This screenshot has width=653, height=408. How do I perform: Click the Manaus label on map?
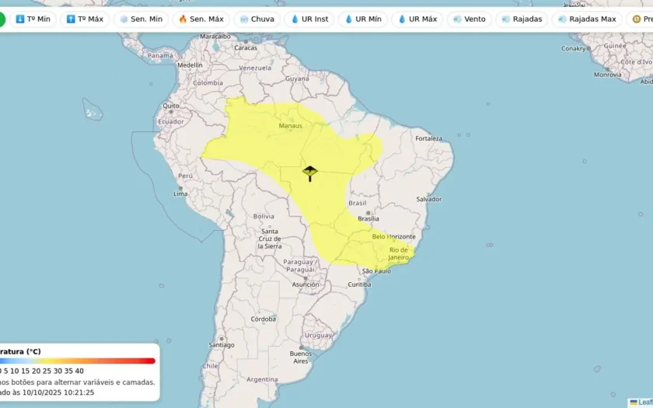290,126
